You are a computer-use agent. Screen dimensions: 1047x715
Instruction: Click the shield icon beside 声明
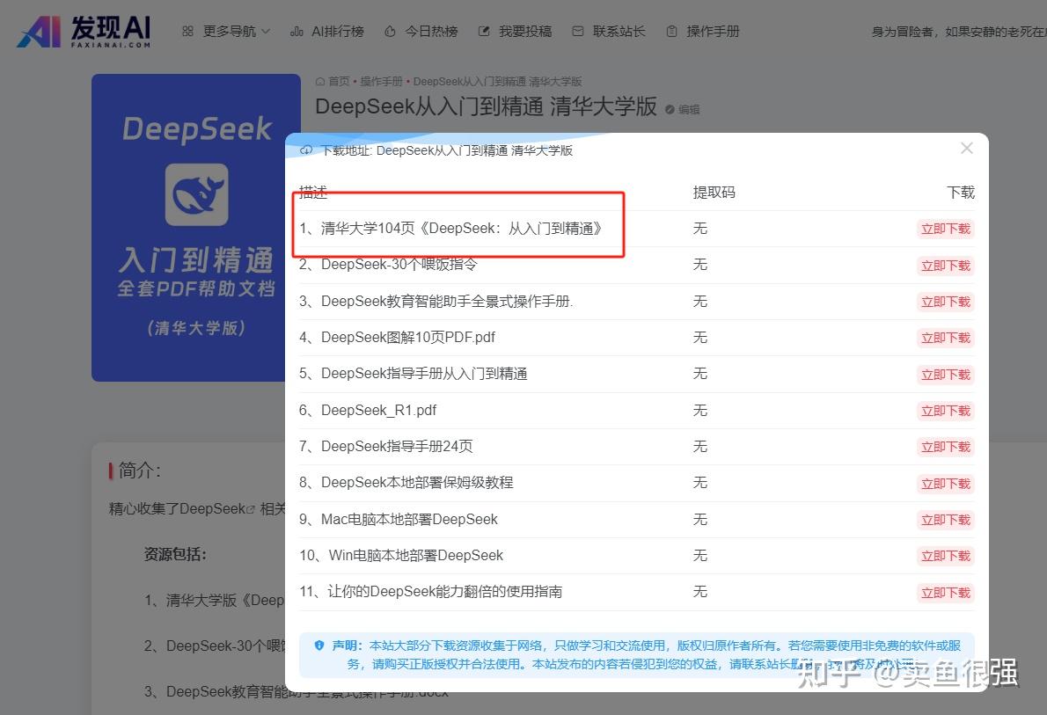319,646
